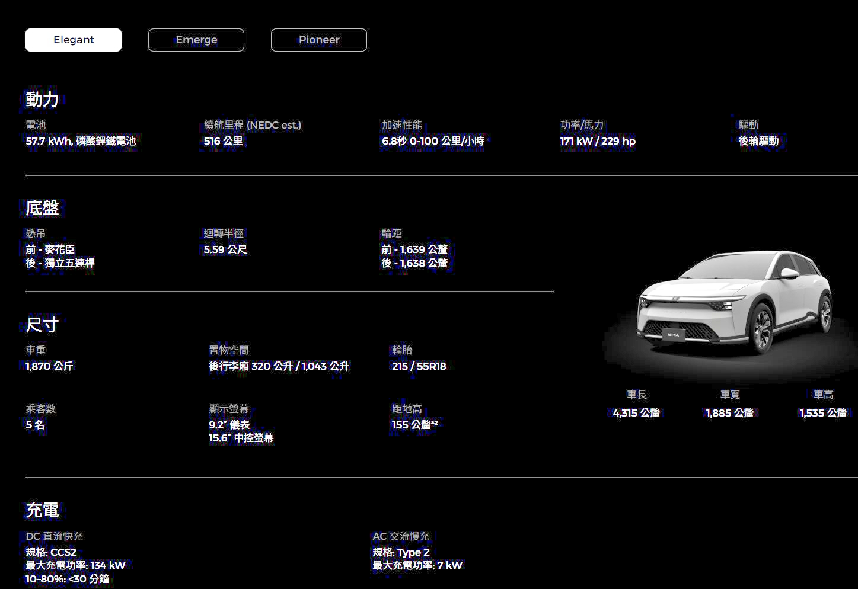Click the 5.59 公尺 turning radius value
The image size is (858, 589).
point(225,249)
